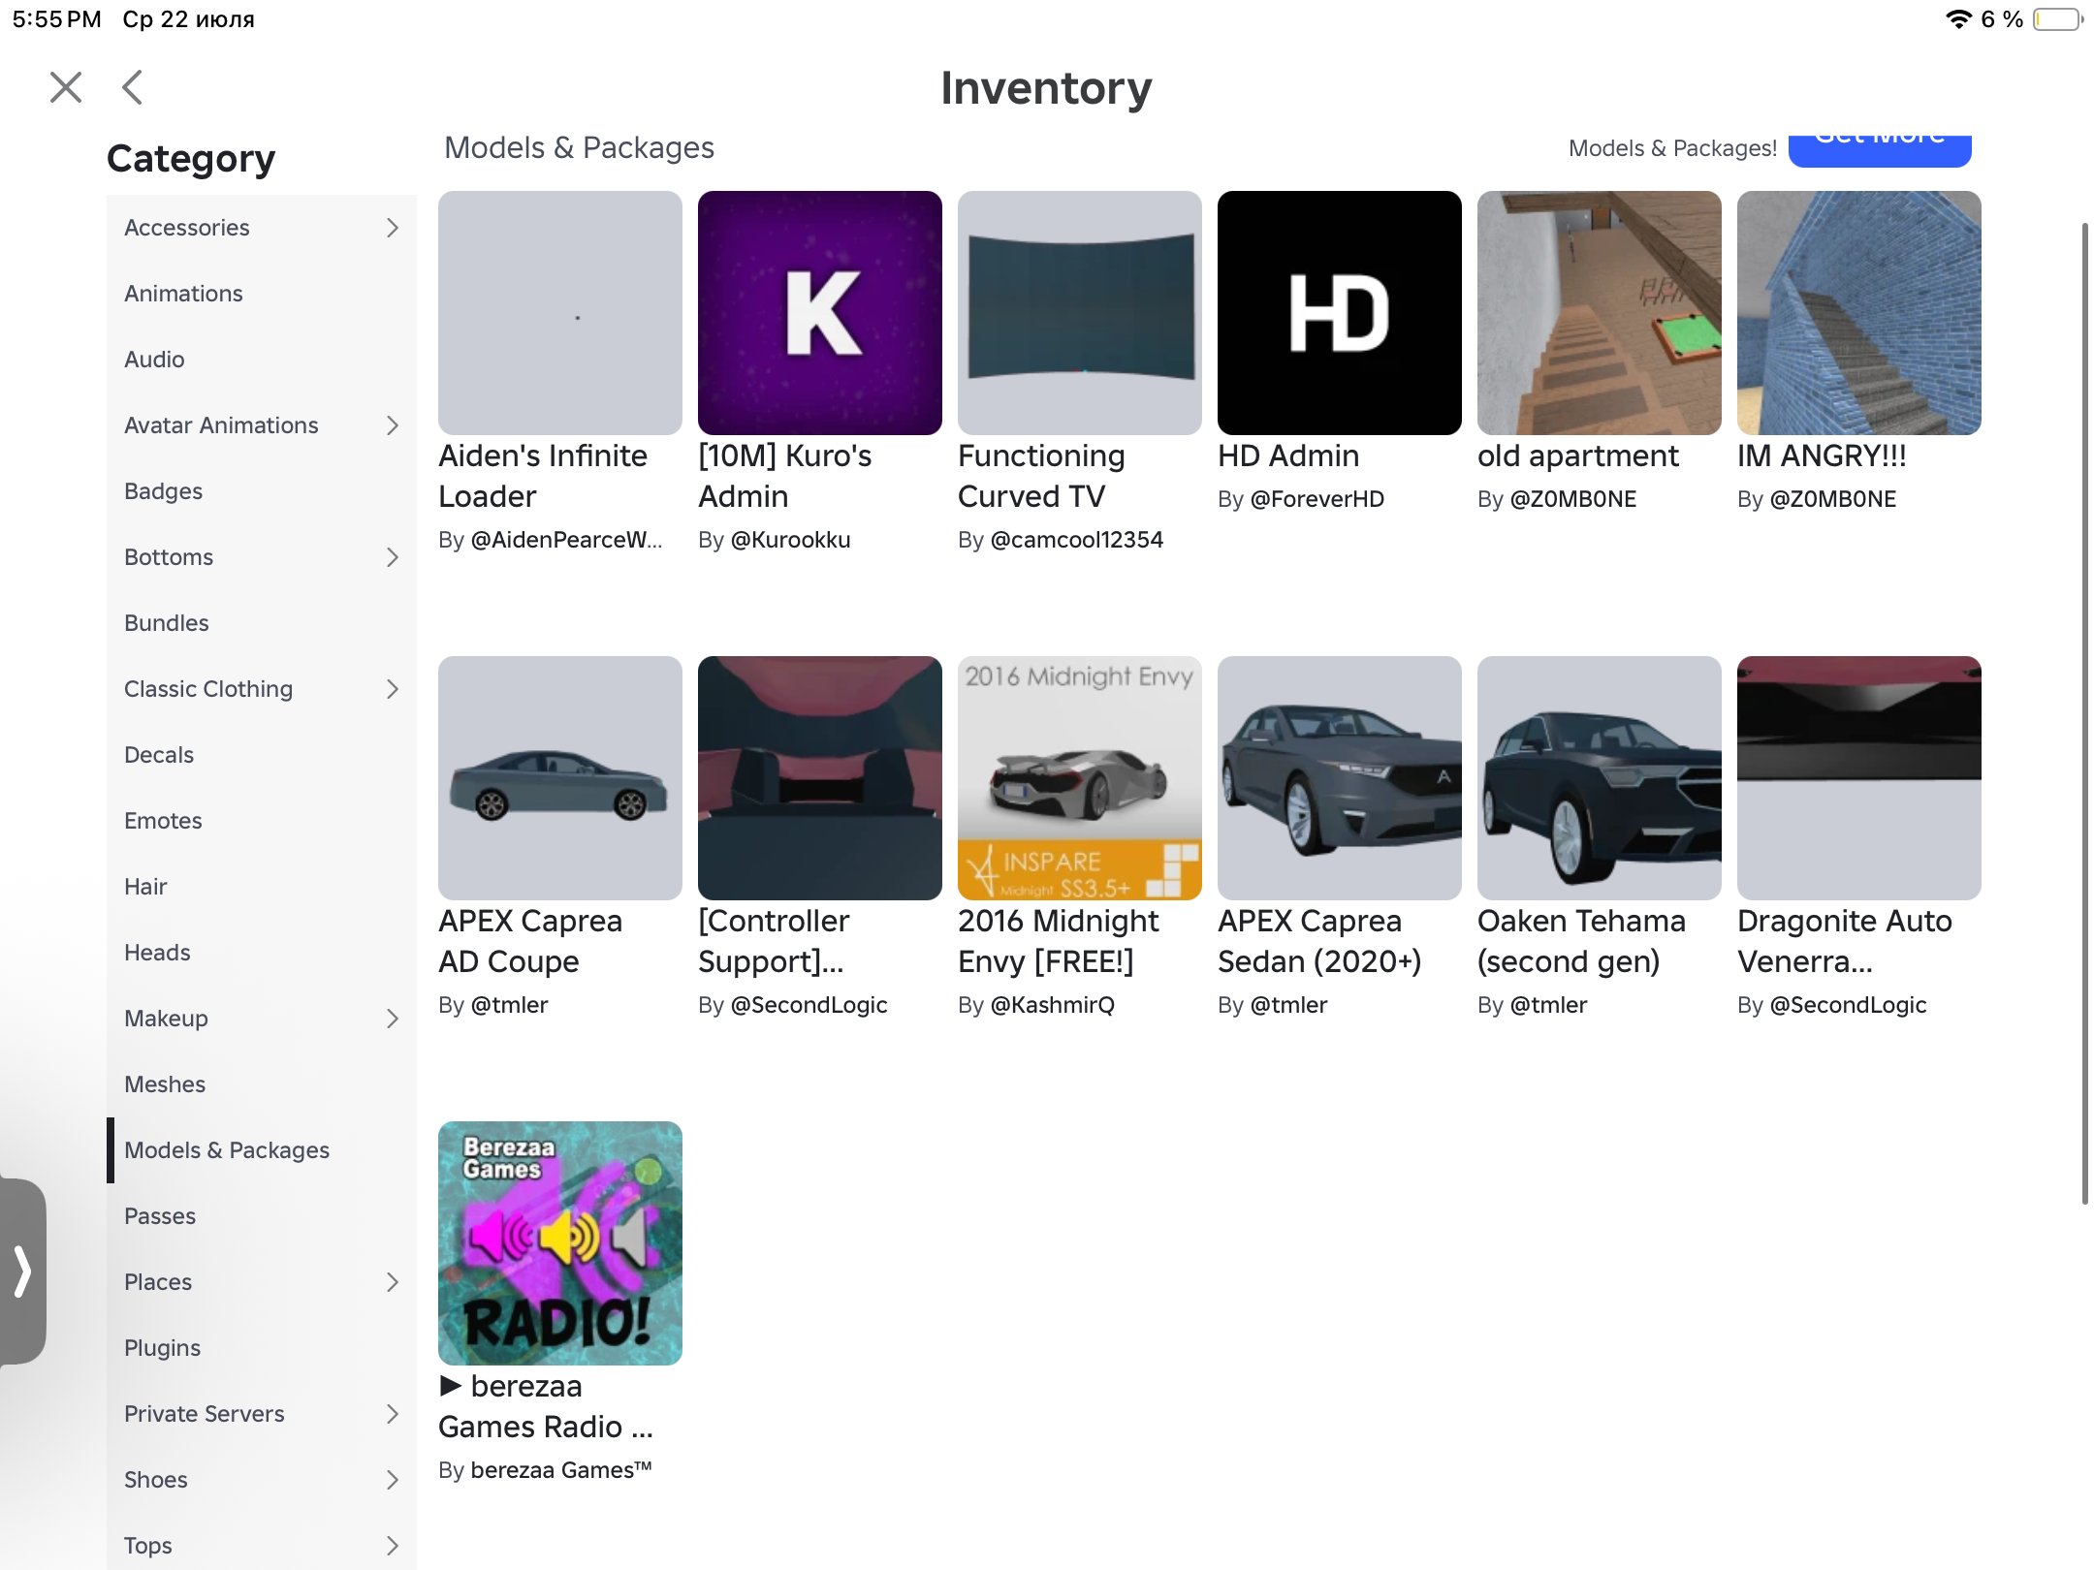Select the Plugins category
This screenshot has height=1570, width=2094.
click(262, 1348)
